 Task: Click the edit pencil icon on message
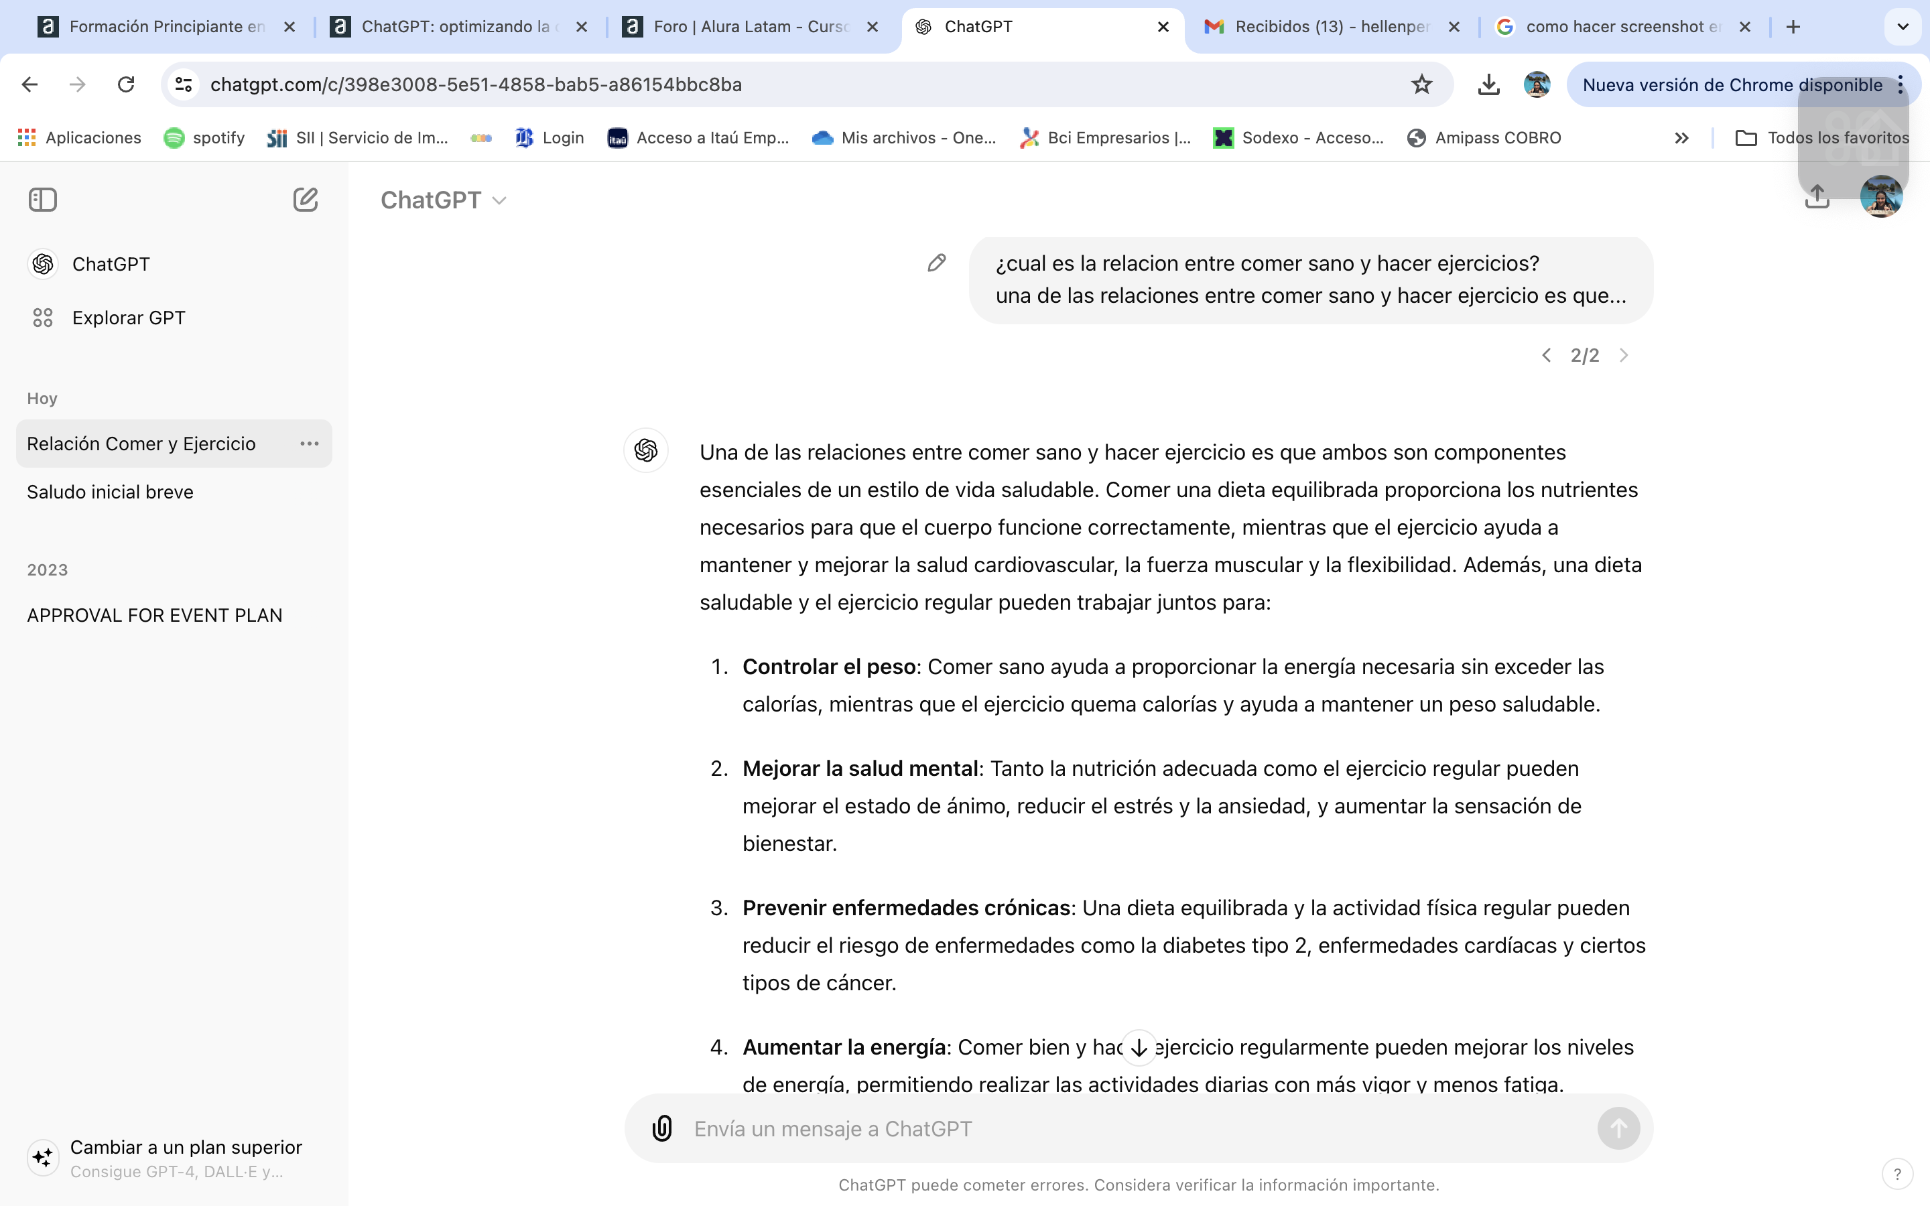(938, 263)
